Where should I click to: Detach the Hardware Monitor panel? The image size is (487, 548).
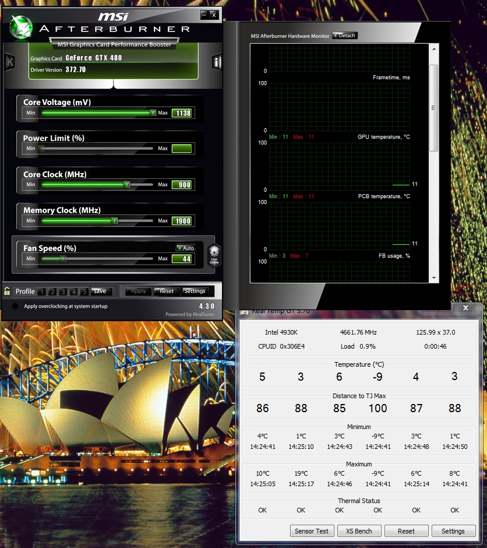(344, 36)
